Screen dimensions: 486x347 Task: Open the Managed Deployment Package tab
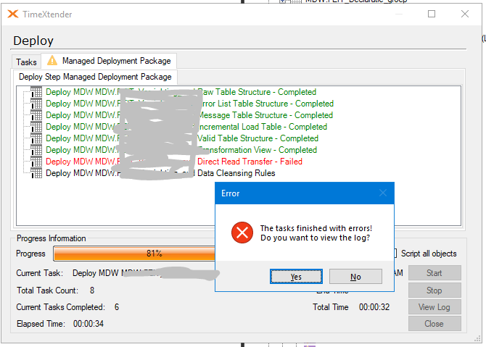(109, 61)
